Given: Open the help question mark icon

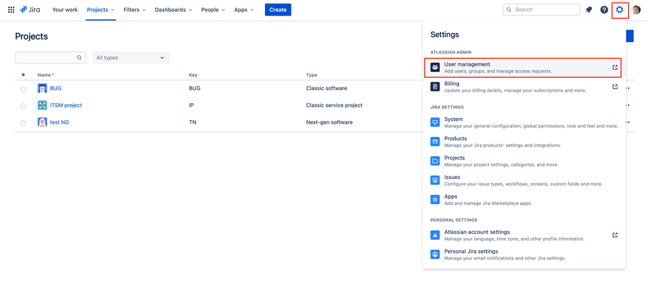Looking at the screenshot, I should click(604, 10).
